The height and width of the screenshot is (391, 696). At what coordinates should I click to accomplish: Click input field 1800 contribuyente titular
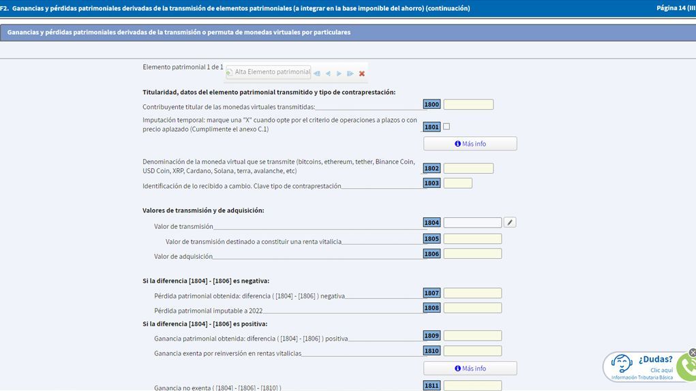pyautogui.click(x=468, y=105)
